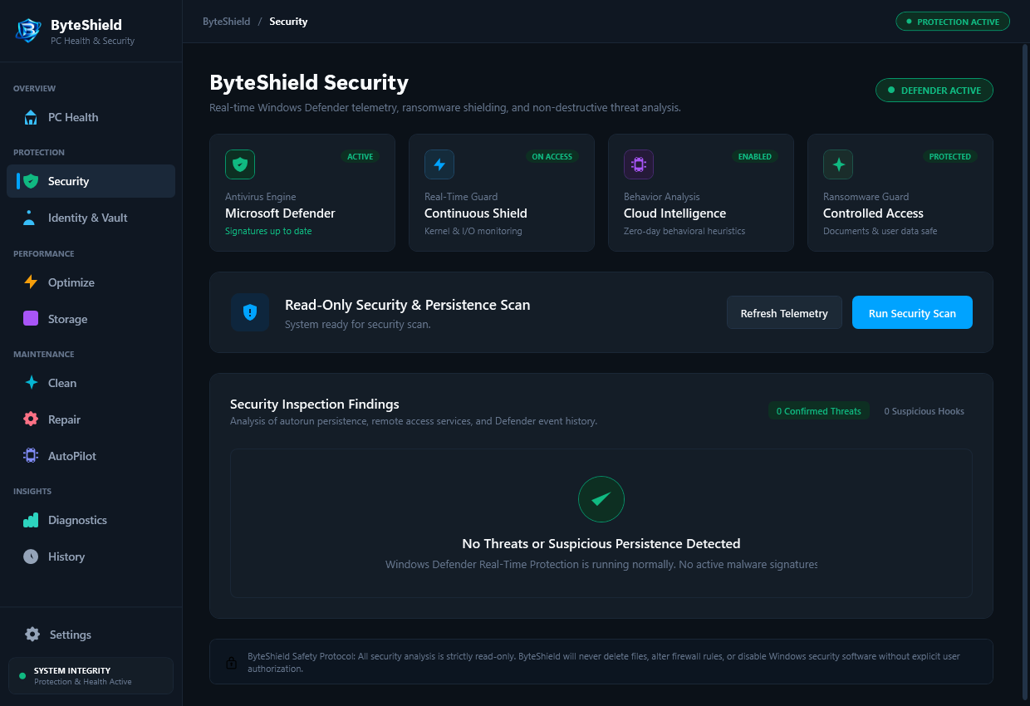Open AutoPilot from the sidebar
Image resolution: width=1030 pixels, height=706 pixels.
pos(91,456)
